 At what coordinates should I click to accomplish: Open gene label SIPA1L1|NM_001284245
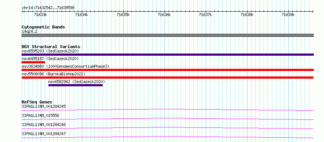pyautogui.click(x=44, y=107)
